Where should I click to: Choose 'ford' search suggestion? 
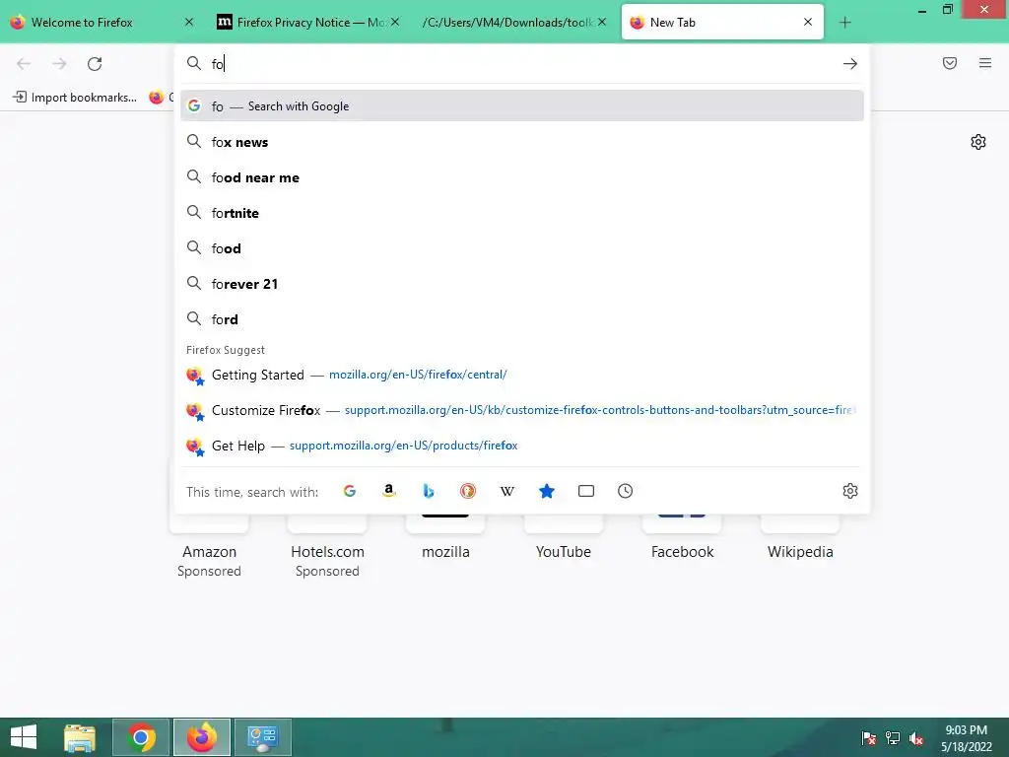tap(522, 318)
